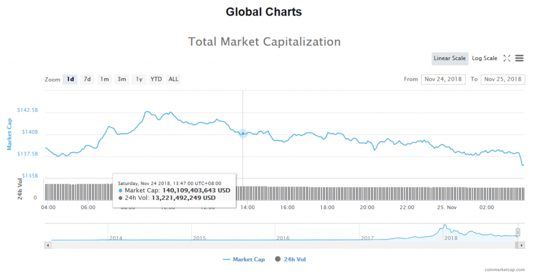The height and width of the screenshot is (280, 535).
Task: Click the navigator range handle
Action: [518, 232]
